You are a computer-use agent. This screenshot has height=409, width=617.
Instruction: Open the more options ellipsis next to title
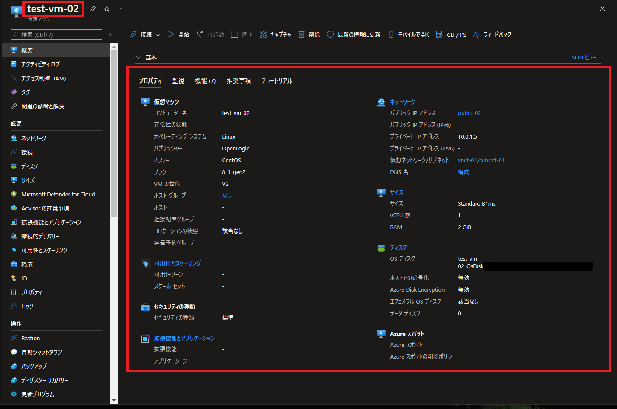click(121, 9)
